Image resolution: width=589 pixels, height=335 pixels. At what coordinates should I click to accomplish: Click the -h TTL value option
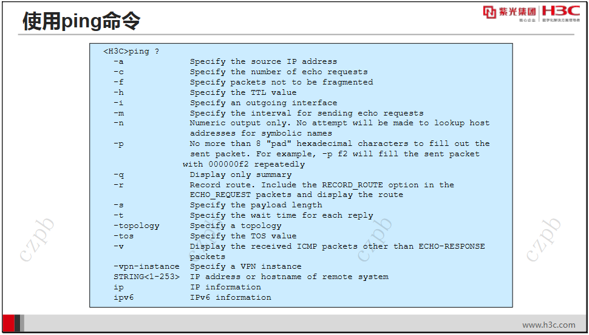(205, 92)
